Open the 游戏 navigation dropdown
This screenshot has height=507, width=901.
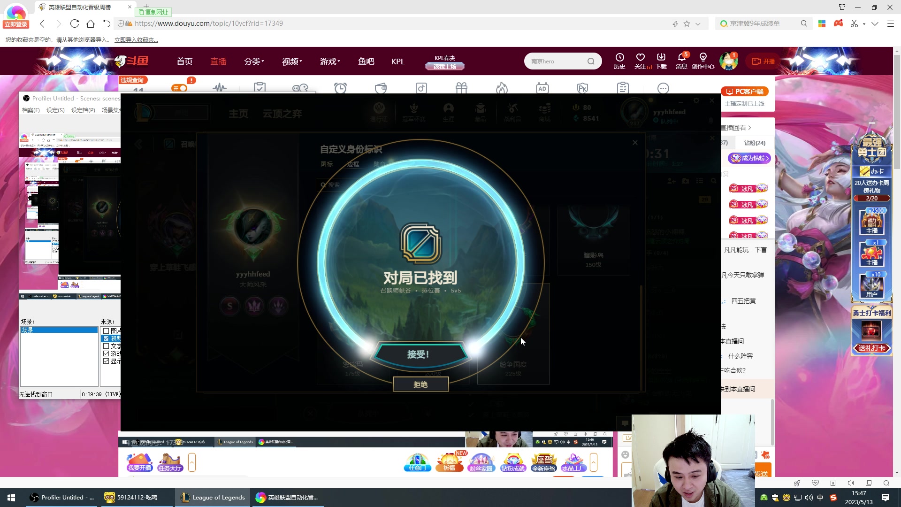click(329, 61)
